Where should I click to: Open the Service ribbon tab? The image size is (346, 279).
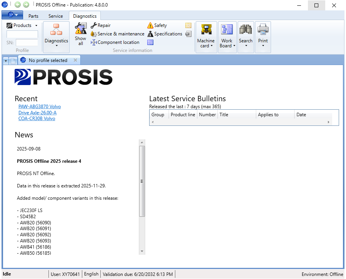55,16
